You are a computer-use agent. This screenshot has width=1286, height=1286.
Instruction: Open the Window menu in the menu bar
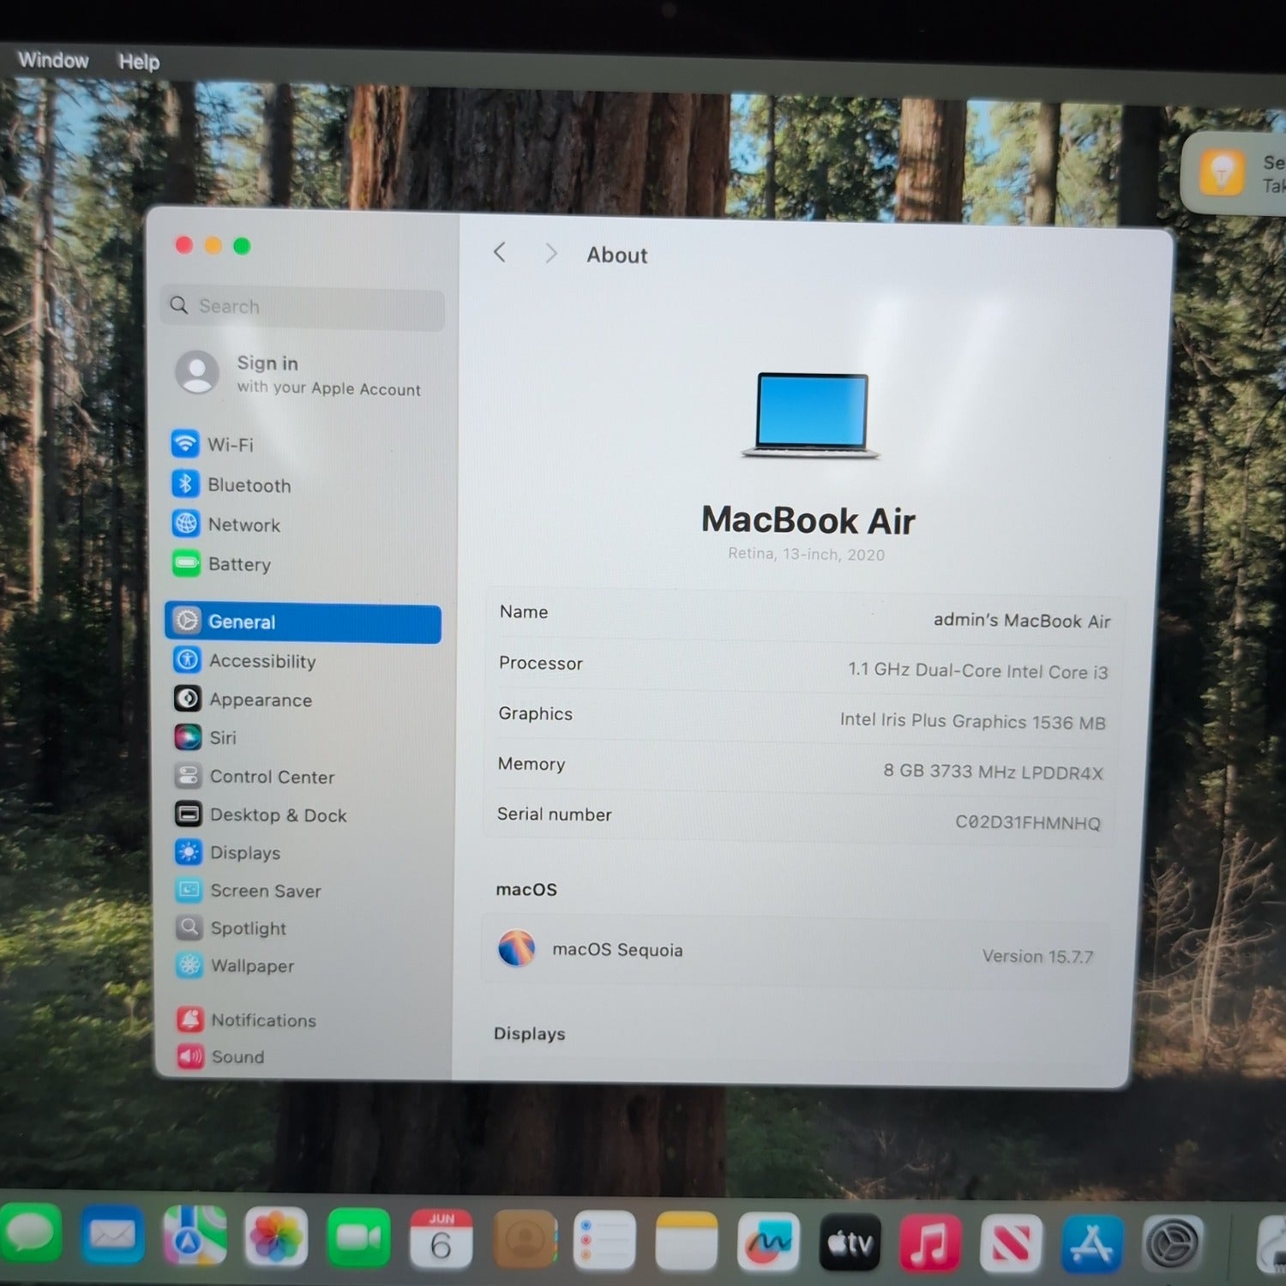coord(53,60)
